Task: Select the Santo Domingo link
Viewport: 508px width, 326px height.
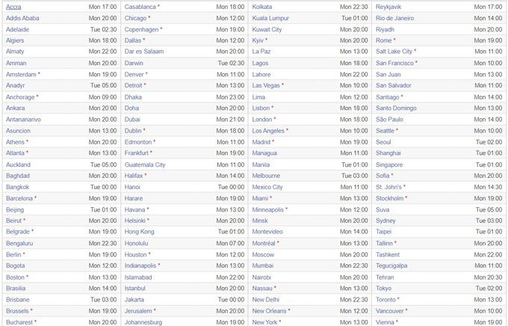Action: coord(396,108)
